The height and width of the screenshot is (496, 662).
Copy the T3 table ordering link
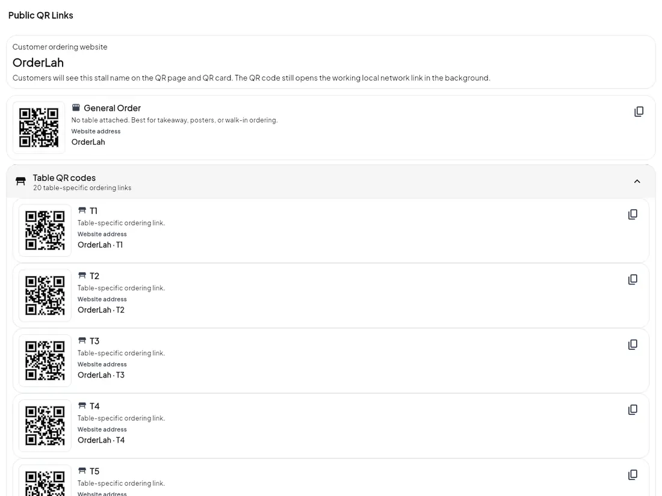point(633,344)
